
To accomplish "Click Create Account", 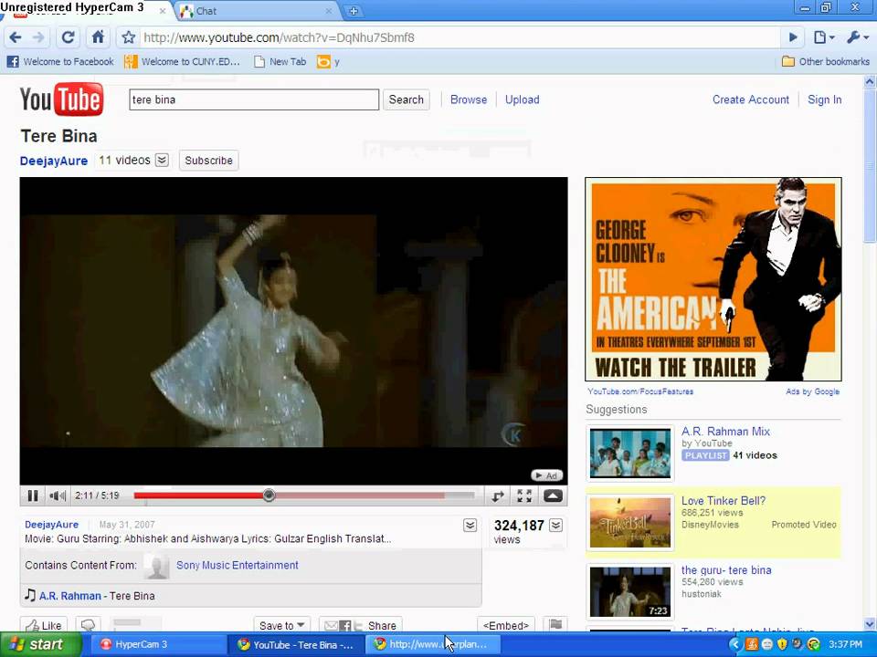I will point(751,99).
